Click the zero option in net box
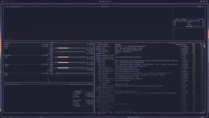Viewport: 209px width, 118px height. [x=80, y=84]
